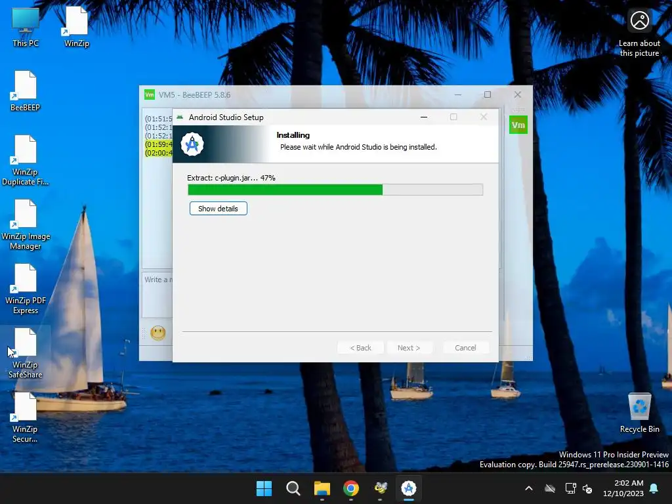Open emoticon picker in BeeBEEP

(158, 333)
